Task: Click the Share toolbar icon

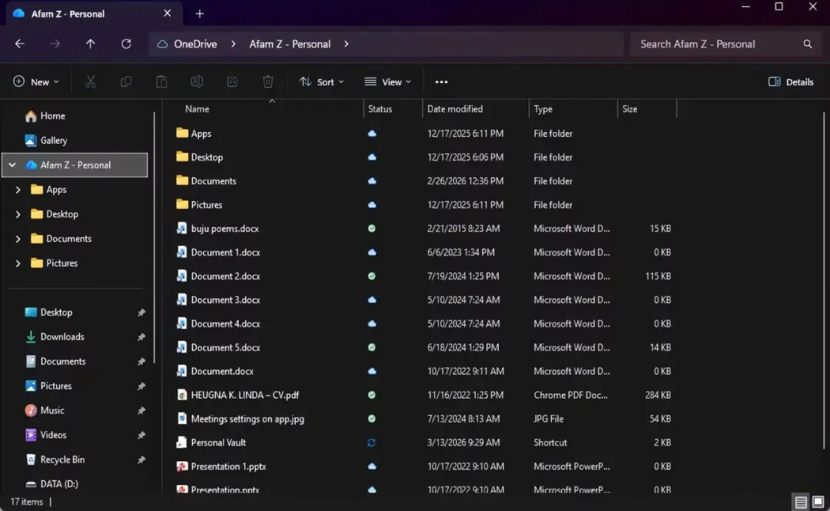Action: click(232, 81)
